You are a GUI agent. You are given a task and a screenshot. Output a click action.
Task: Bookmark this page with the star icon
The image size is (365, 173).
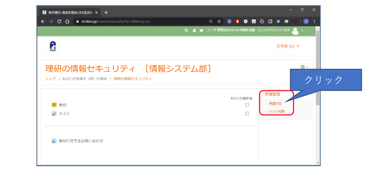(x=219, y=21)
